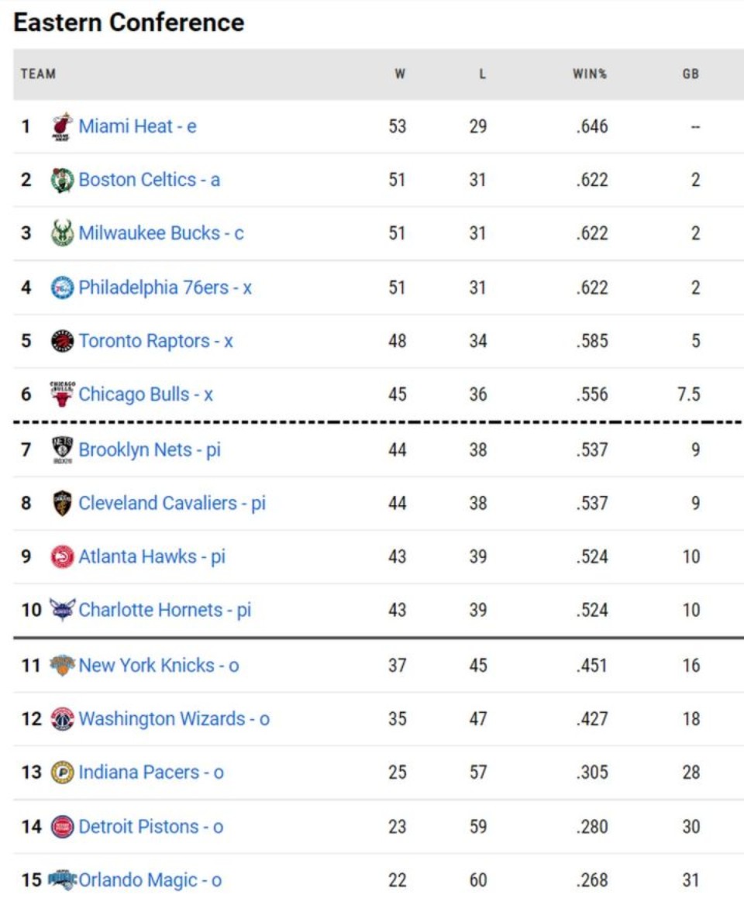The width and height of the screenshot is (744, 902).
Task: Open the Cleveland Cavaliers team link
Action: [x=171, y=503]
